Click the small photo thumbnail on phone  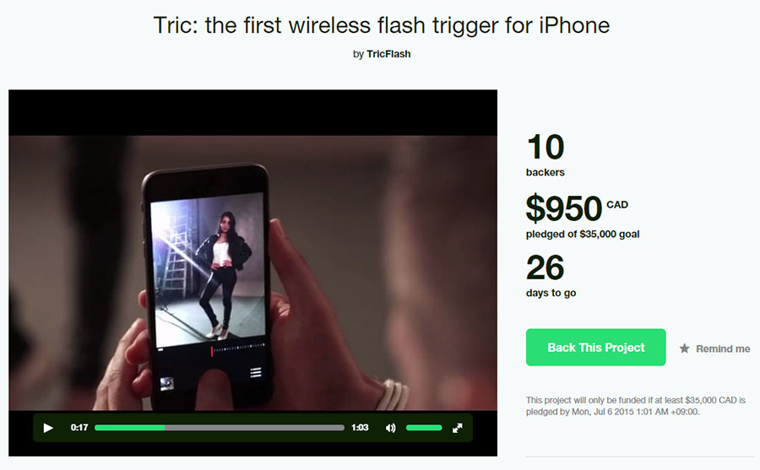167,384
